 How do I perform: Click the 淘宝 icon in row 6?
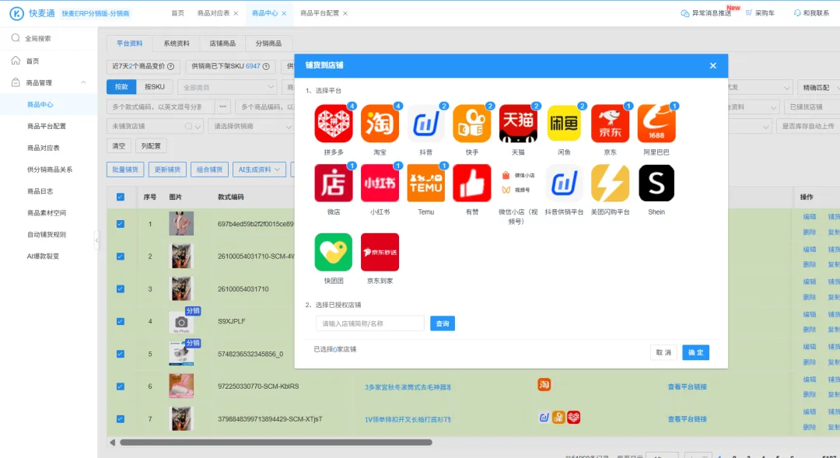[544, 385]
